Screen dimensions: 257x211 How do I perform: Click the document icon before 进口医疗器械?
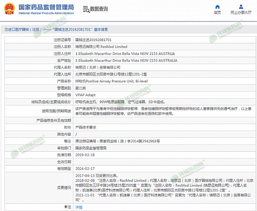[6, 30]
